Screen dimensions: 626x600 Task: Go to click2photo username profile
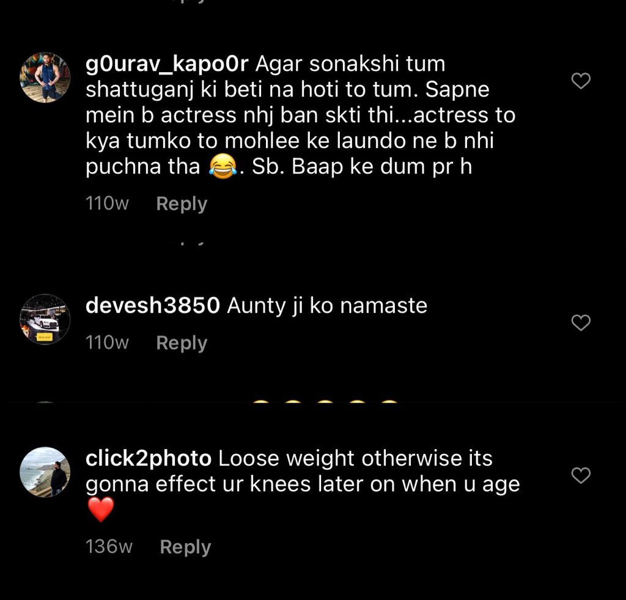pyautogui.click(x=148, y=458)
